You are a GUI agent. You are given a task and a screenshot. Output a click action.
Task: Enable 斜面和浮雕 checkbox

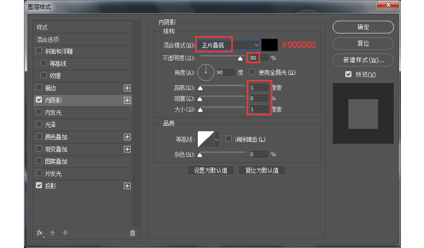[39, 51]
